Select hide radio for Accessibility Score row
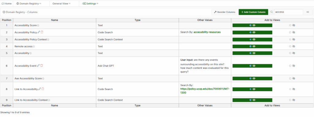Screen dimensions: 314x117 (x=290, y=25)
